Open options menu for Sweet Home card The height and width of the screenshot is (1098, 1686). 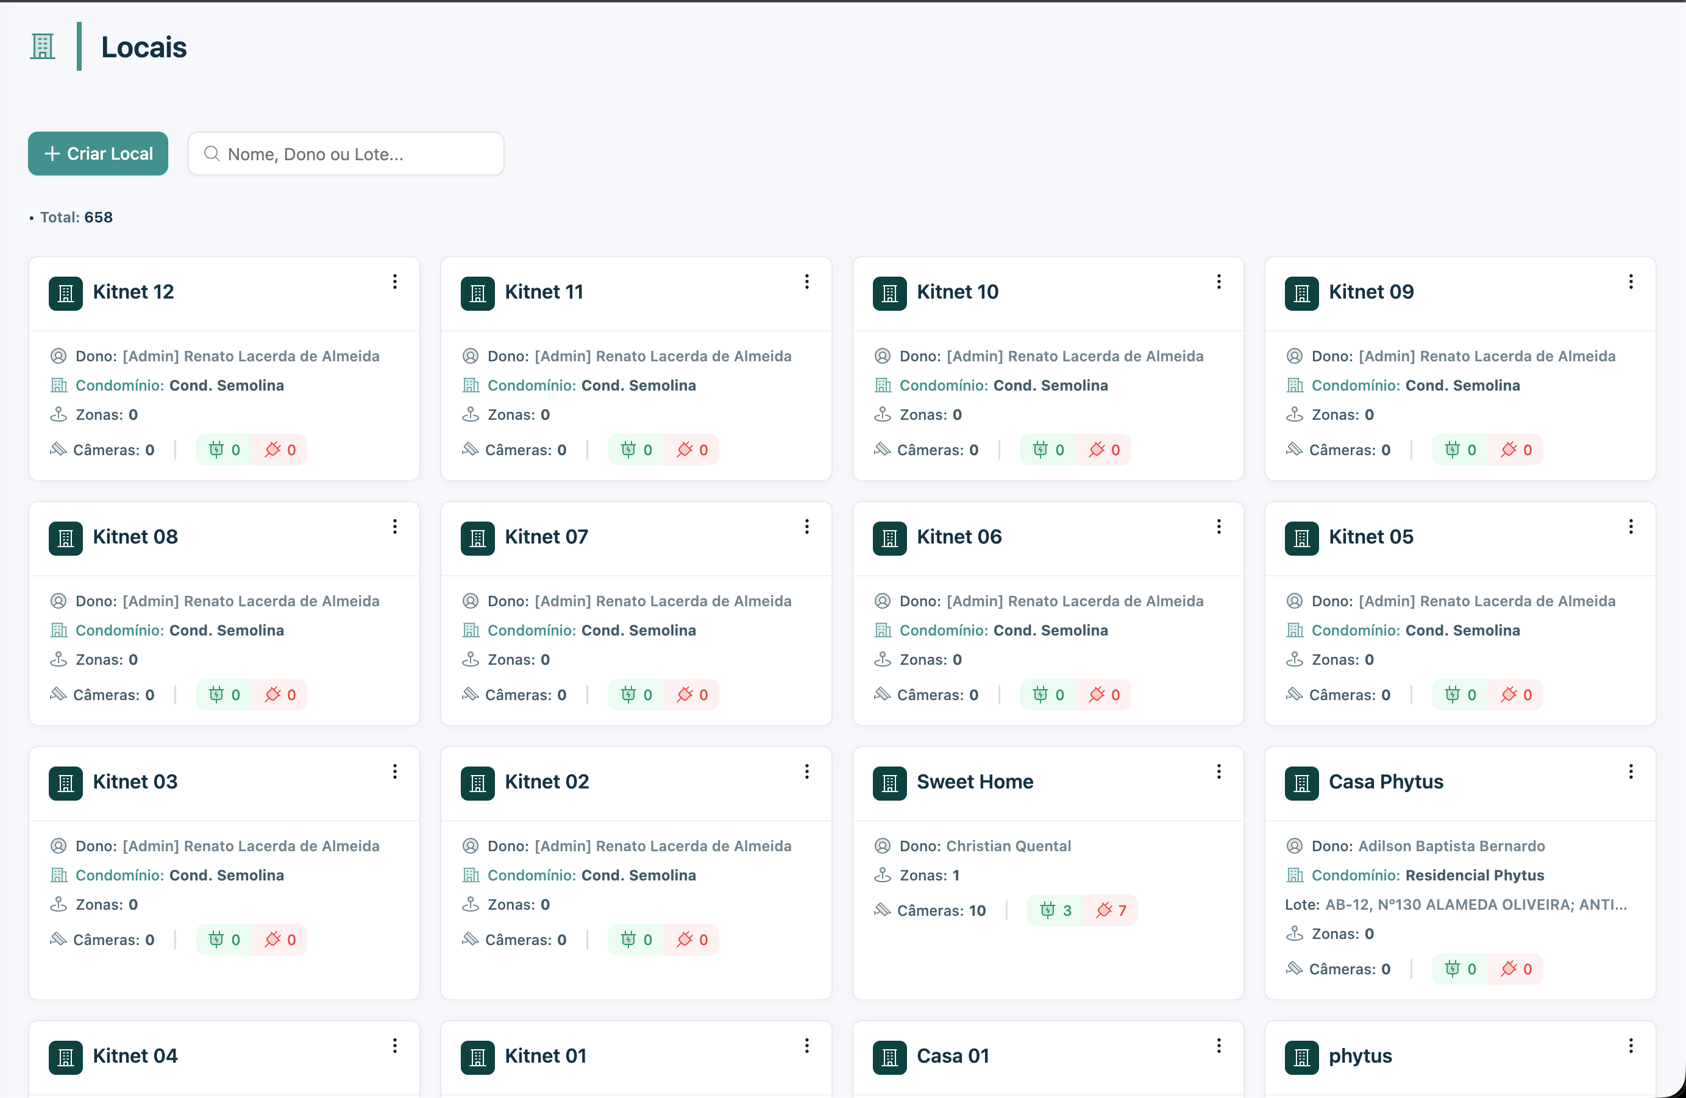1218,771
